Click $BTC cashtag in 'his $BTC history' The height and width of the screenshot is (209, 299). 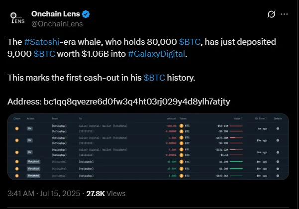[155, 78]
